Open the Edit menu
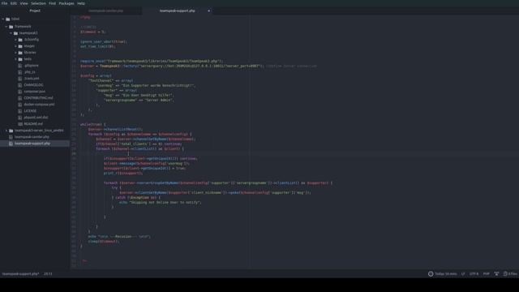The height and width of the screenshot is (292, 519). coord(14,3)
